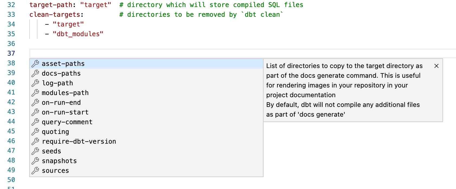Choose docs-paths from the autocomplete list
The image size is (456, 189).
[x=146, y=73]
